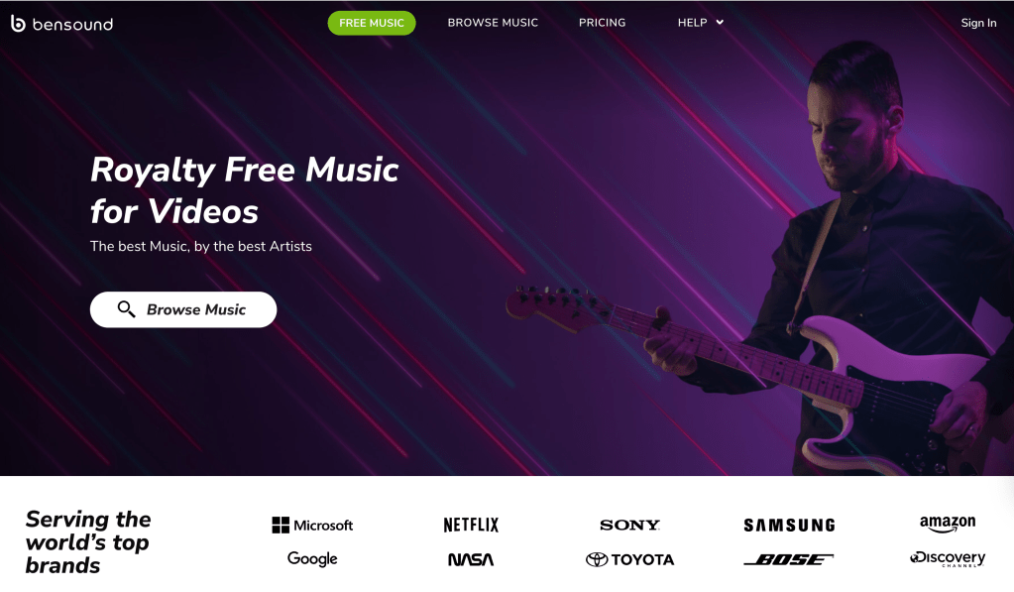Click the Bose brand logo
1014x592 pixels.
pos(789,559)
